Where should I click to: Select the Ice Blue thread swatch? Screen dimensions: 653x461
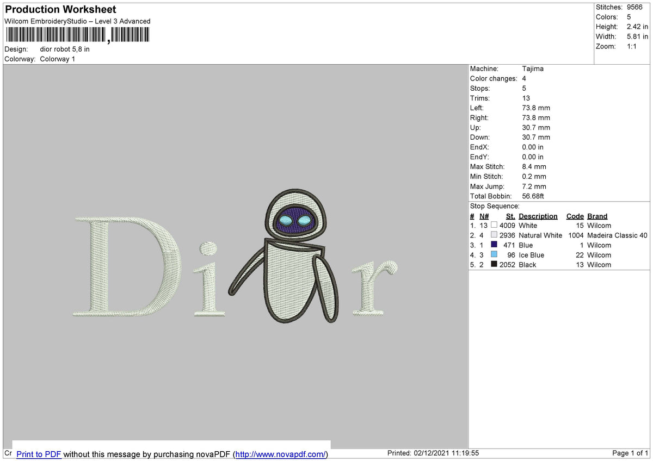click(494, 254)
